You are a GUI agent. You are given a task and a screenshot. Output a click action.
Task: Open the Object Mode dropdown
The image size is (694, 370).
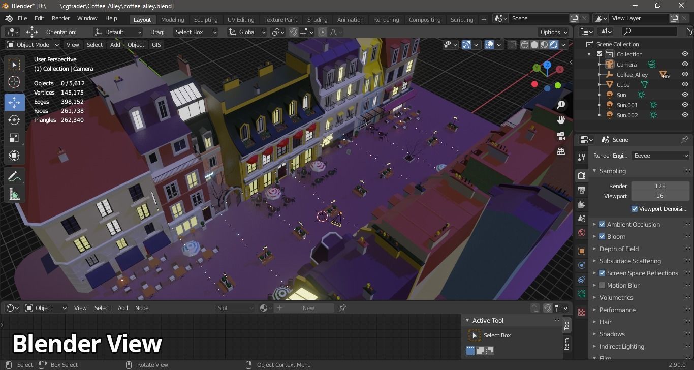pos(33,45)
